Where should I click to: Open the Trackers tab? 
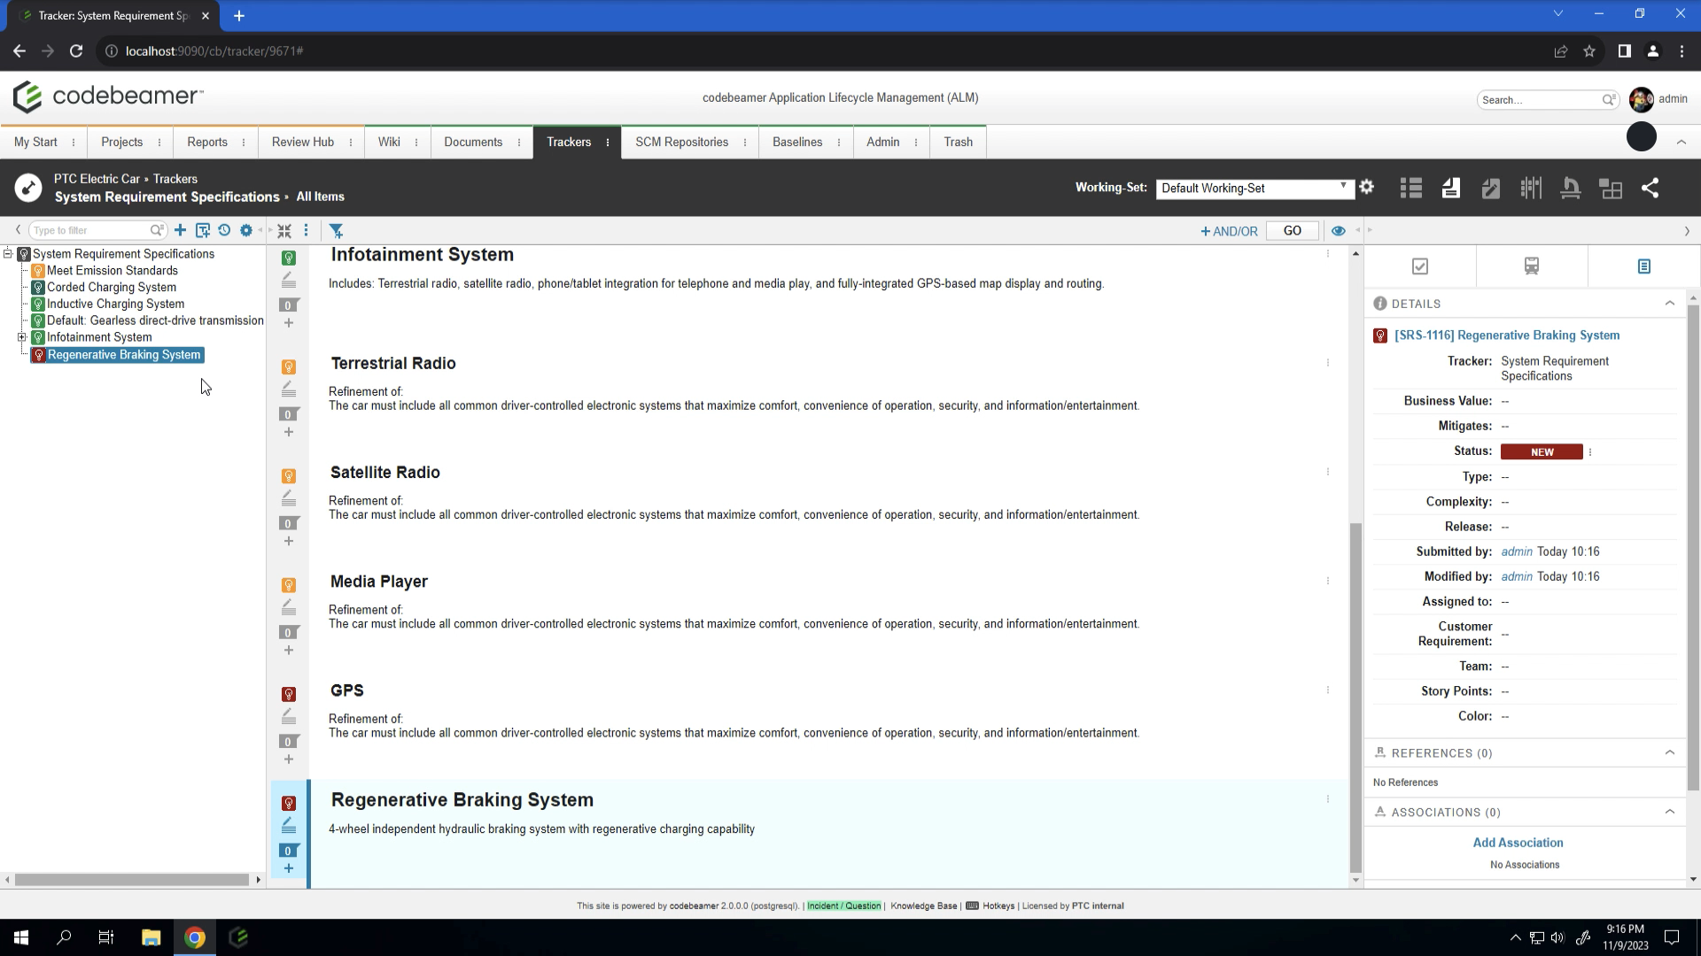[x=569, y=143]
